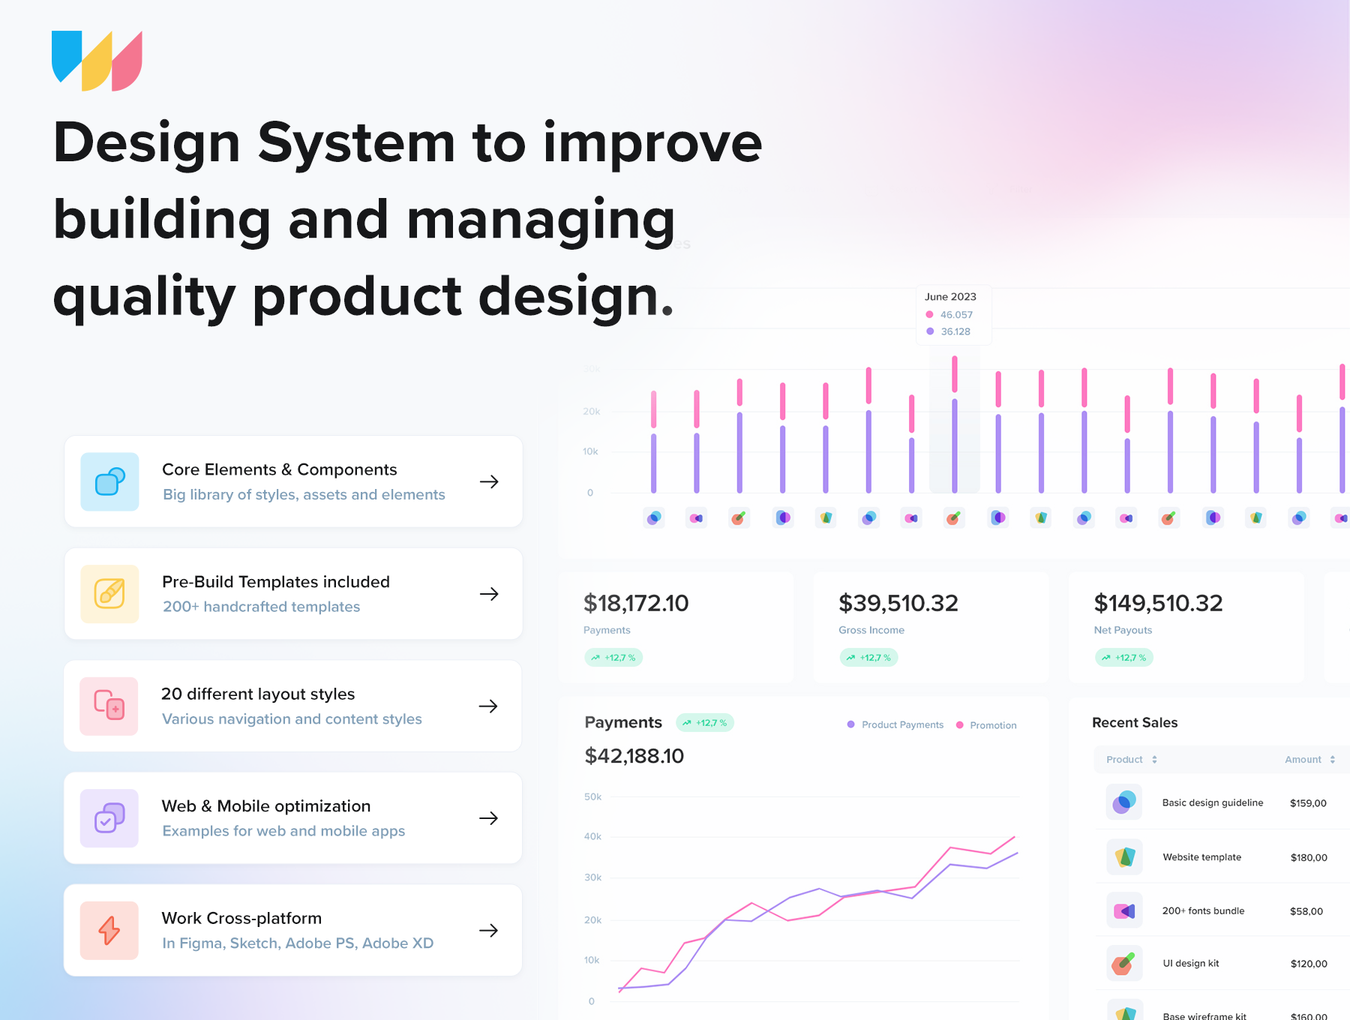
Task: Click third product icon under bar chart
Action: point(739,517)
